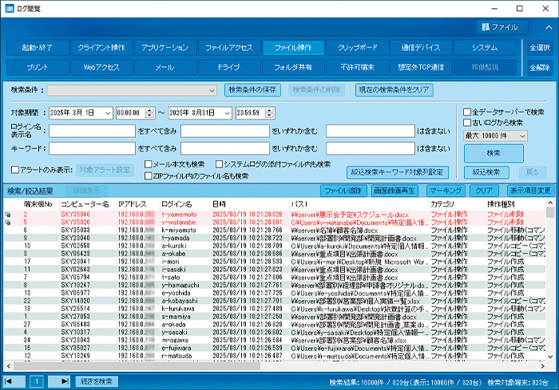
Task: Collapse the top panel with chevron
Action: coord(549,27)
